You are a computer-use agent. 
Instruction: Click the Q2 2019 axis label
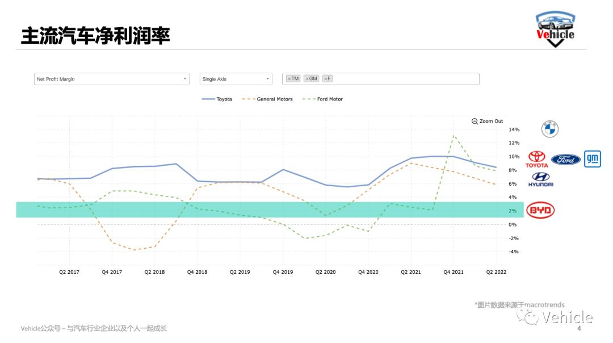(240, 272)
